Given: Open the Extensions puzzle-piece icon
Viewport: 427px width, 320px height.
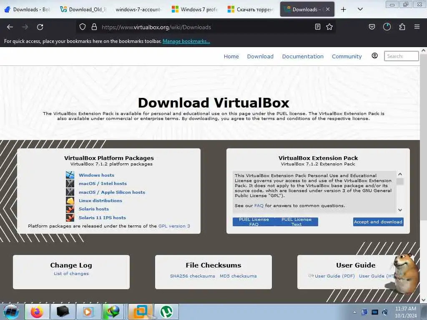Looking at the screenshot, I should [x=402, y=27].
